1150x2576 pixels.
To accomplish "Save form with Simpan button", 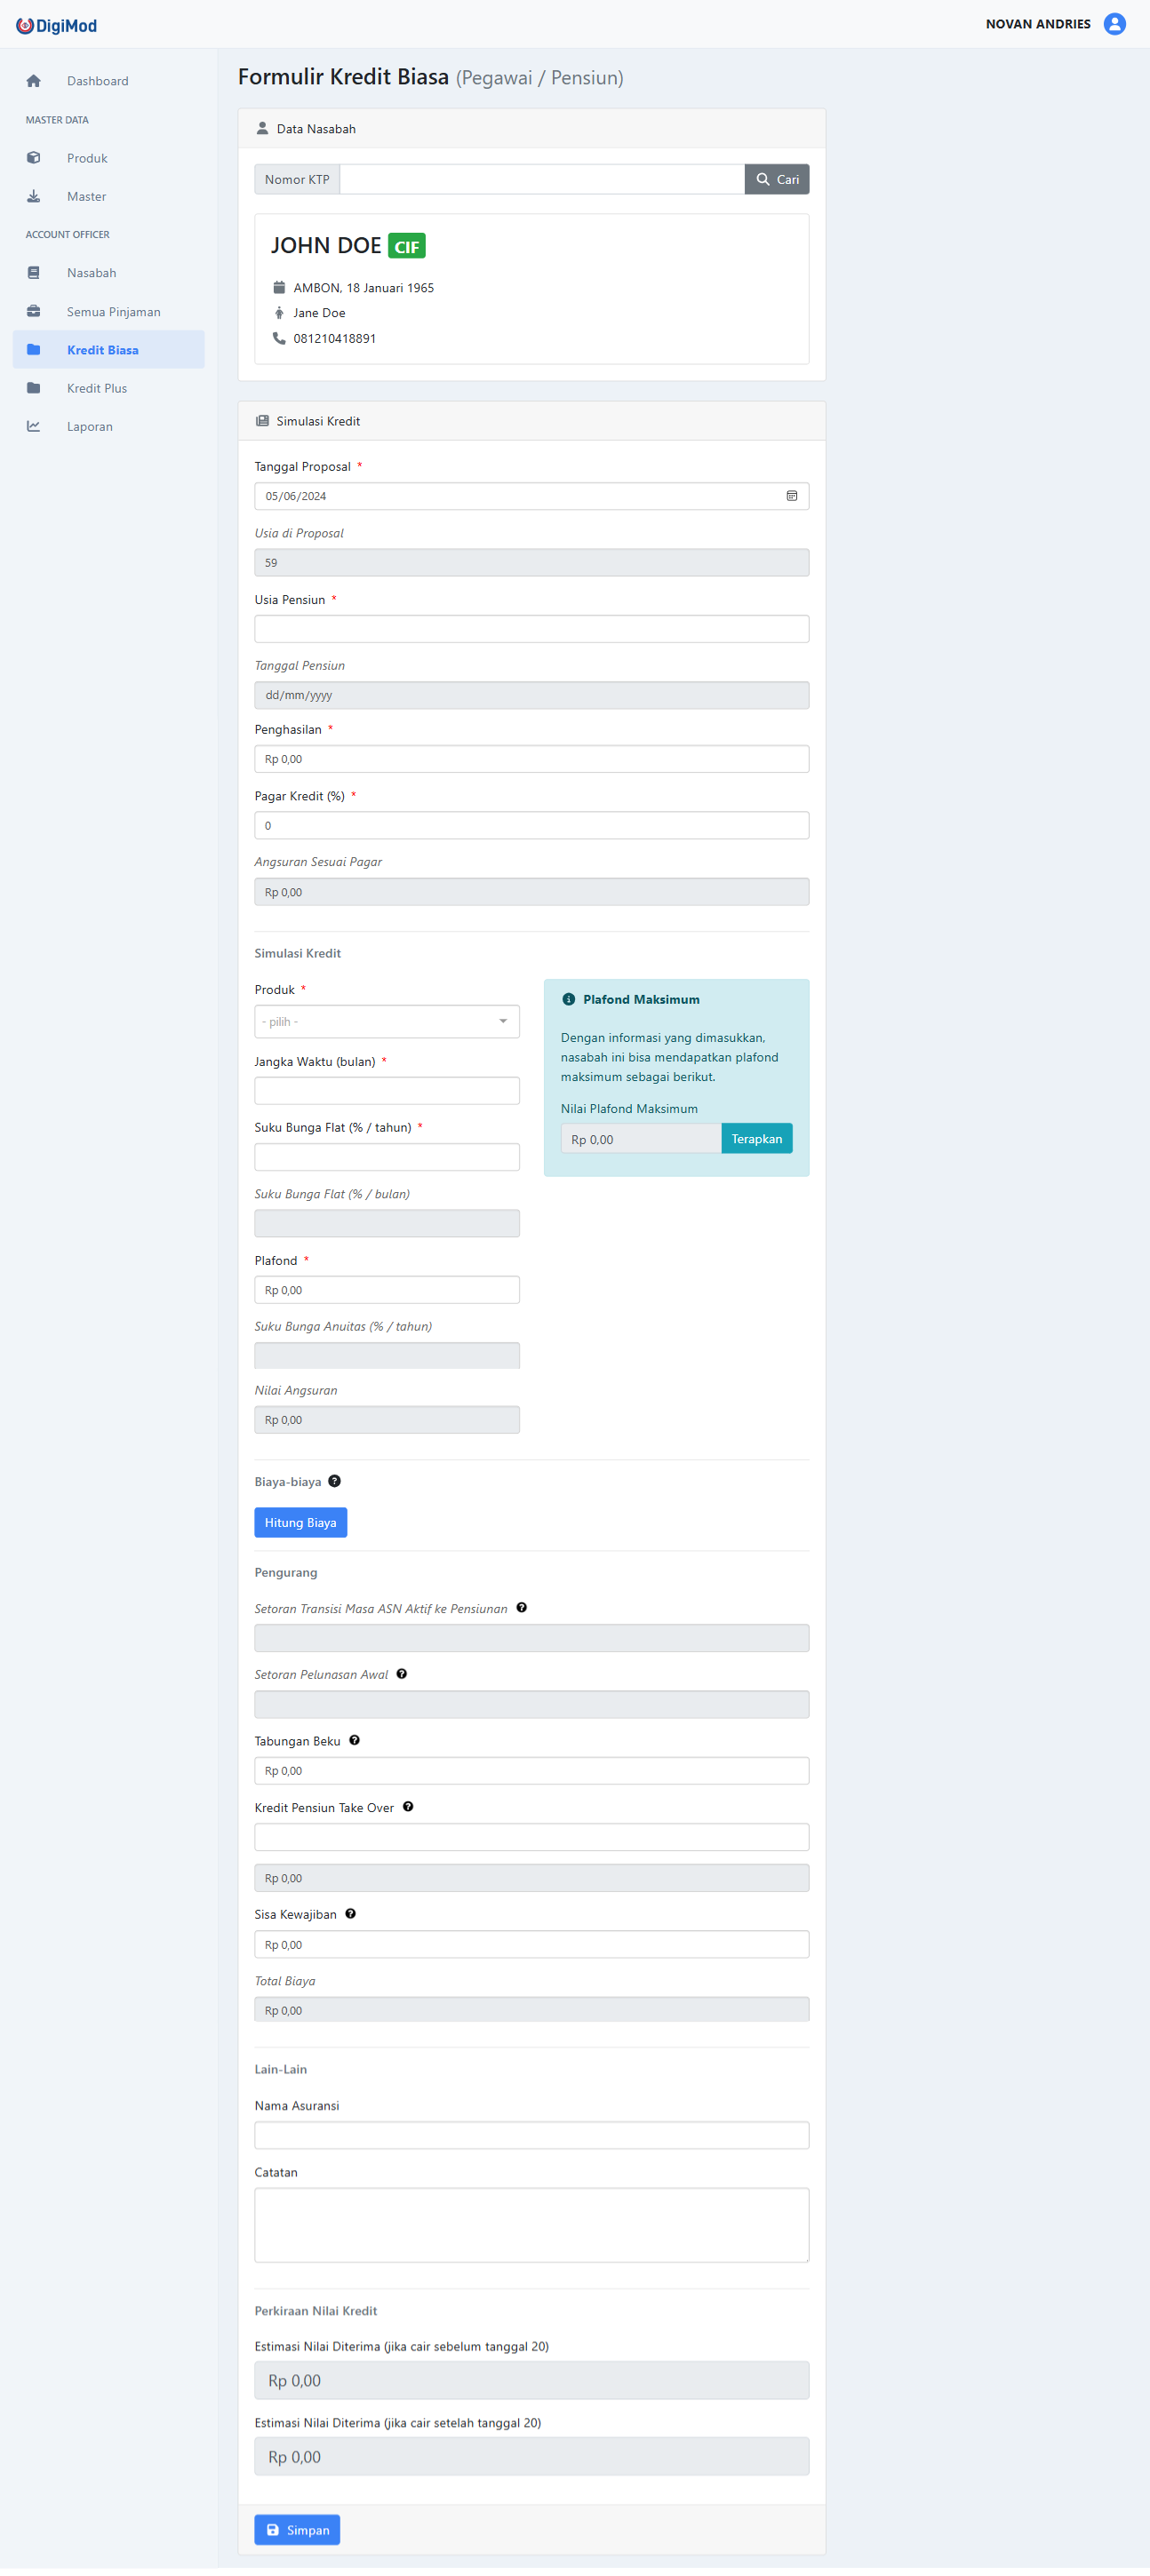I will tap(297, 2529).
